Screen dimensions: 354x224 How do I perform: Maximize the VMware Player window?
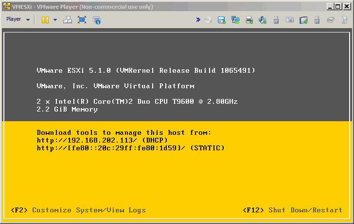tap(338, 6)
